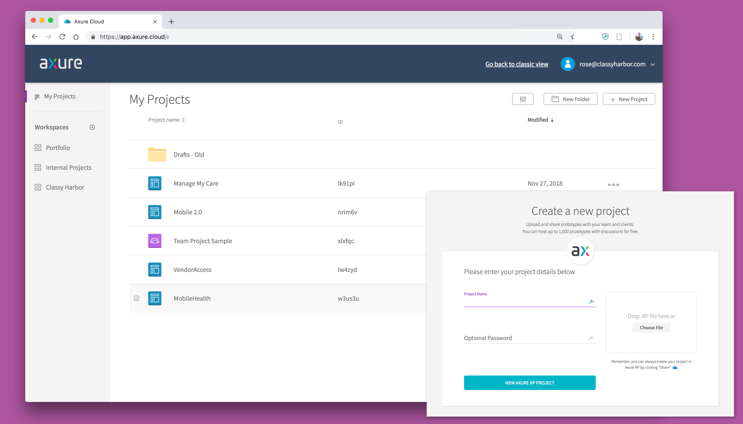The height and width of the screenshot is (424, 743).
Task: Open the Mobile 2.0 project
Action: coord(188,212)
